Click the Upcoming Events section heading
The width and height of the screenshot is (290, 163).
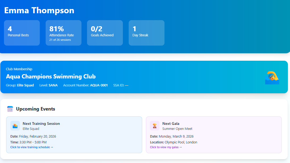point(35,109)
